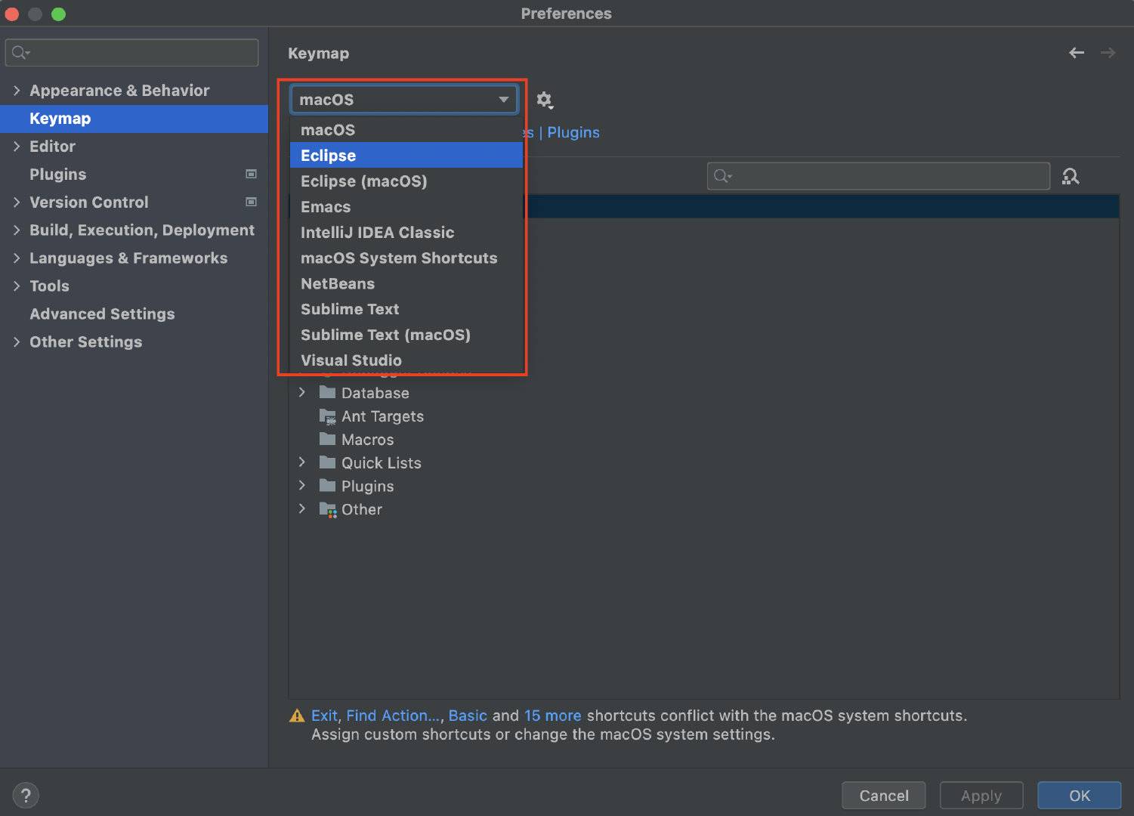1134x816 pixels.
Task: Expand Languages & Frameworks section
Action: point(17,258)
